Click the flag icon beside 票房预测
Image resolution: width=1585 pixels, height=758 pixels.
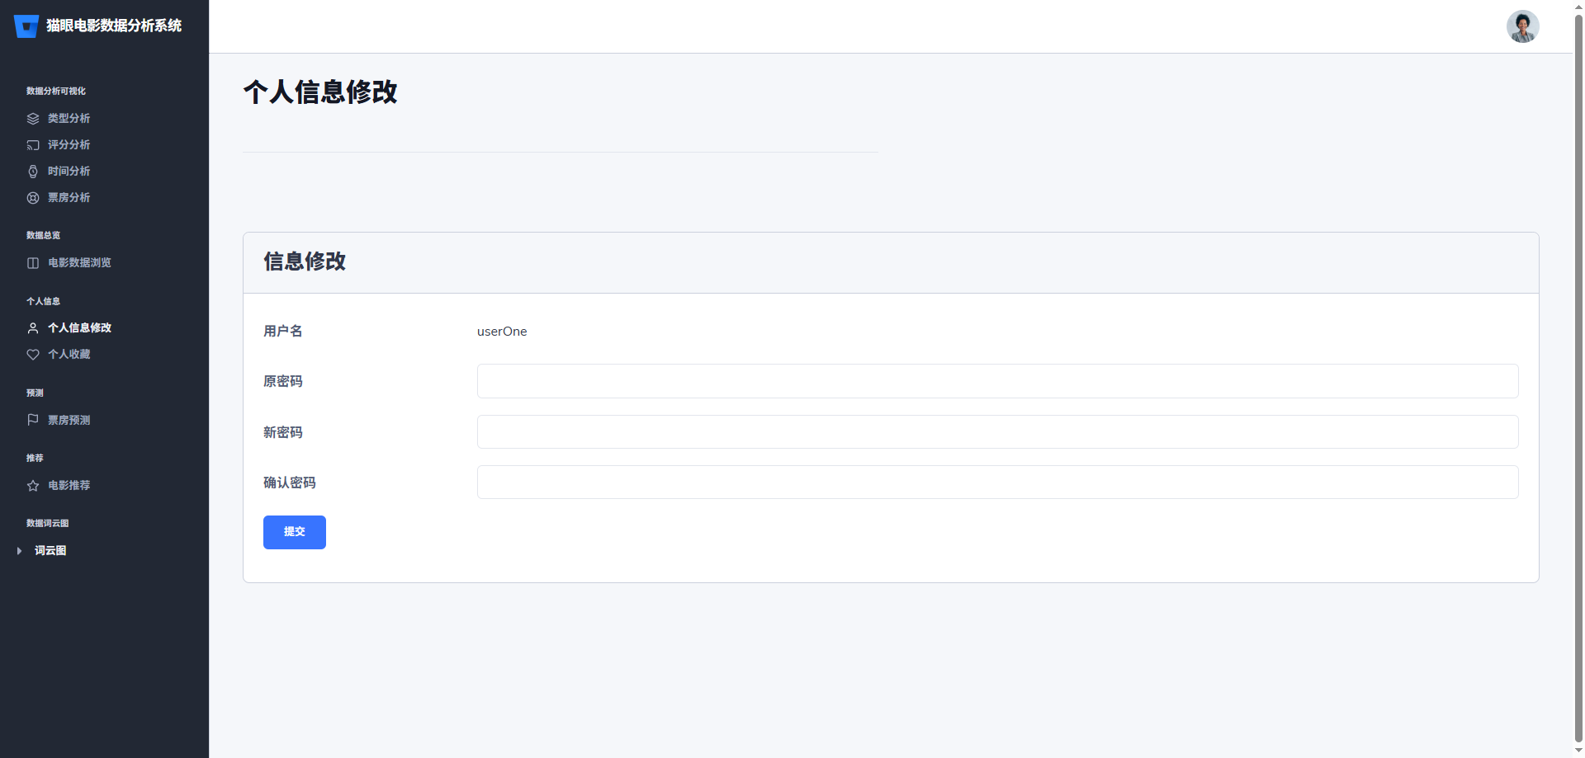coord(33,420)
